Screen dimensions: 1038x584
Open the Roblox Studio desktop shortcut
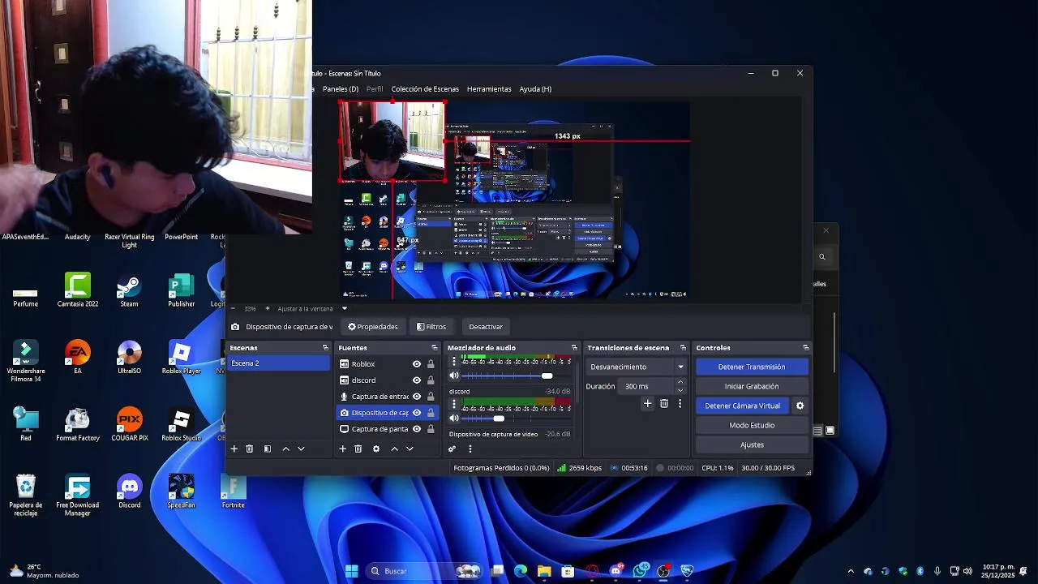click(x=181, y=424)
